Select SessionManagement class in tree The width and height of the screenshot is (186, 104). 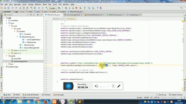(x=32, y=48)
